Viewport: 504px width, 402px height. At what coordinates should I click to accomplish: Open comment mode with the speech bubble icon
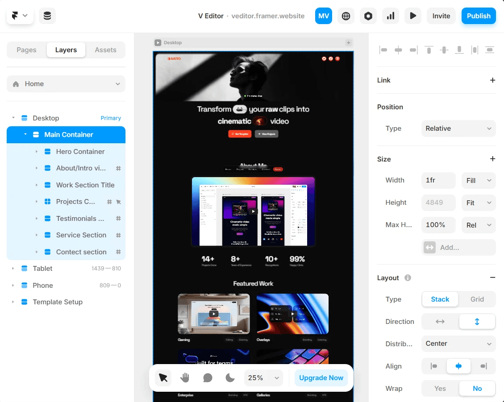[x=207, y=377]
